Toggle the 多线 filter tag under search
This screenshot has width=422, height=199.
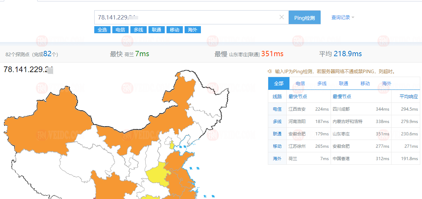point(138,30)
